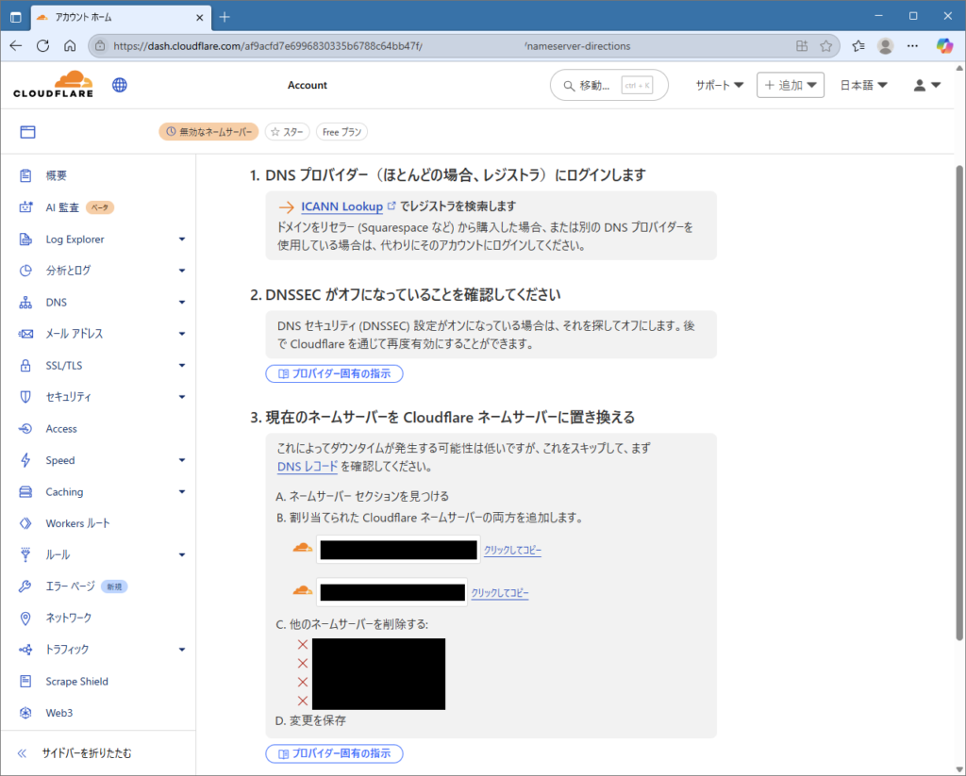This screenshot has width=966, height=776.
Task: Click the globe icon beside Cloudflare logo
Action: (x=120, y=85)
